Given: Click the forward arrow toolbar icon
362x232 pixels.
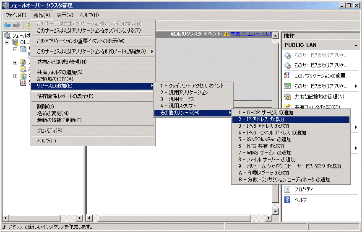Looking at the screenshot, I should pyautogui.click(x=17, y=26).
